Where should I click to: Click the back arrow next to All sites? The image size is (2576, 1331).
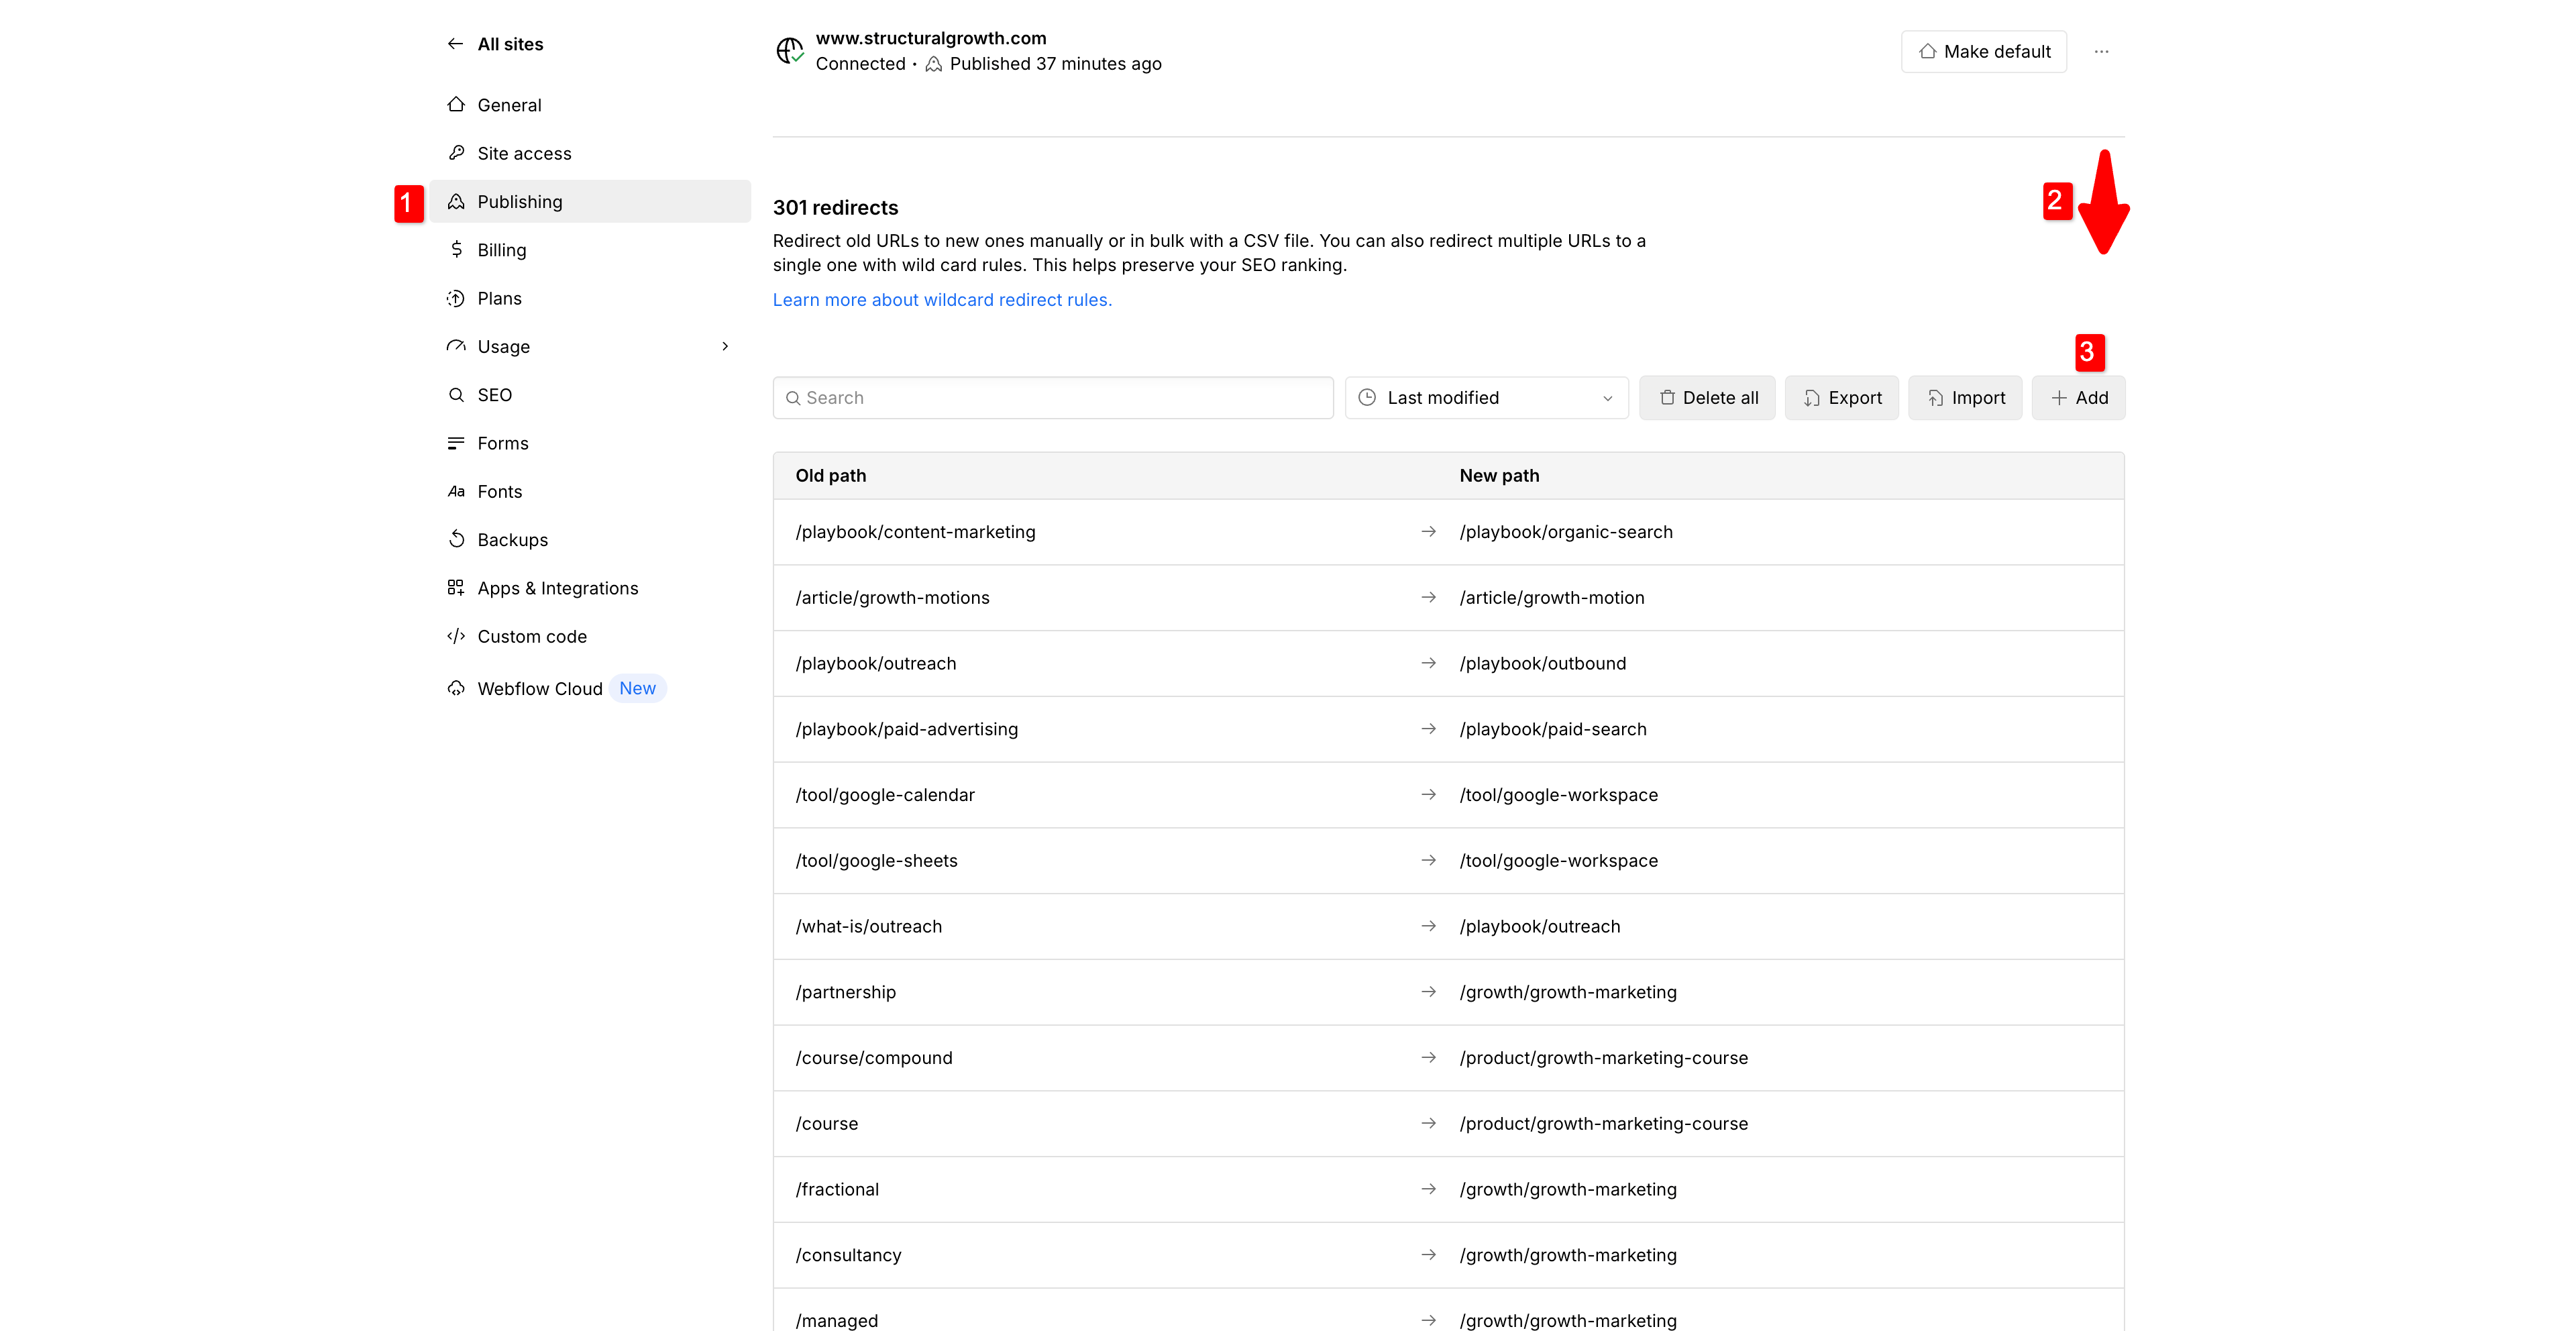pos(455,44)
